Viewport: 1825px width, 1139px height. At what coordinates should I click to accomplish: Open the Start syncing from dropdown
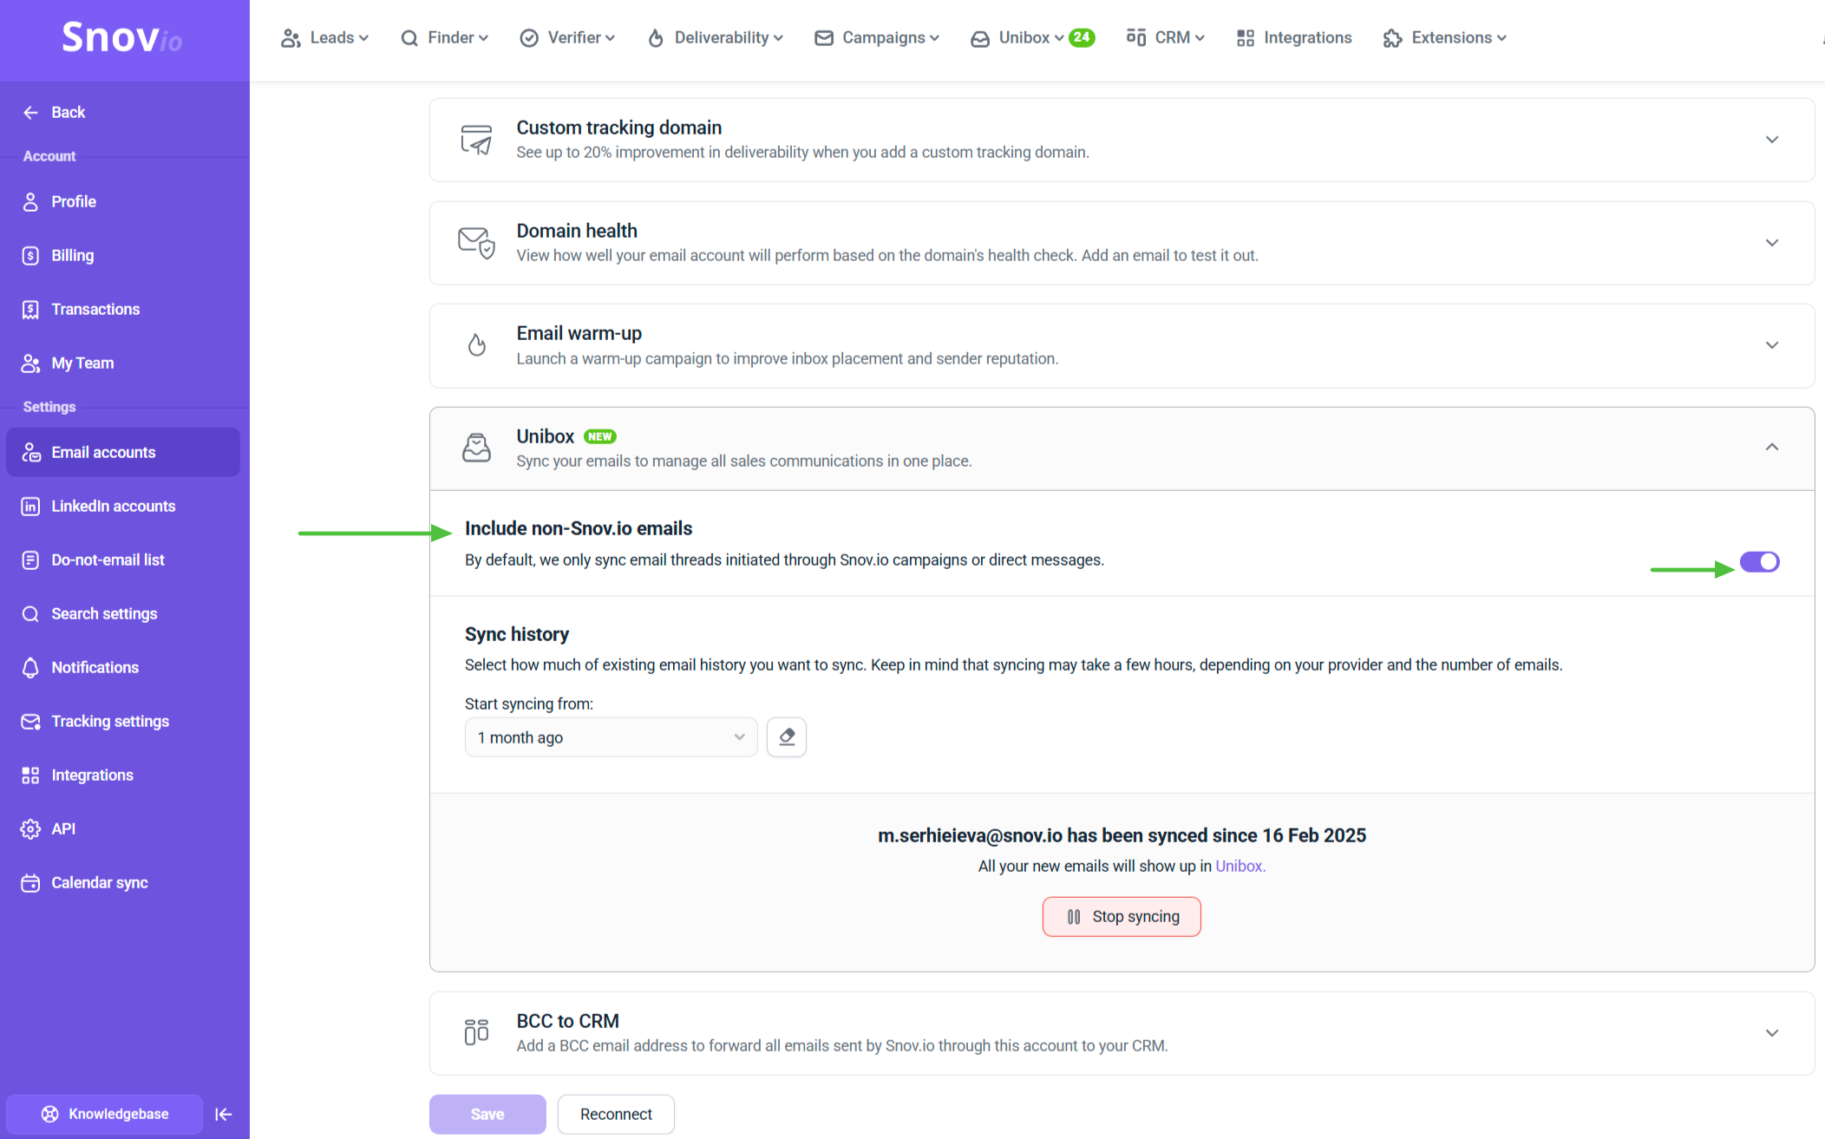[611, 737]
